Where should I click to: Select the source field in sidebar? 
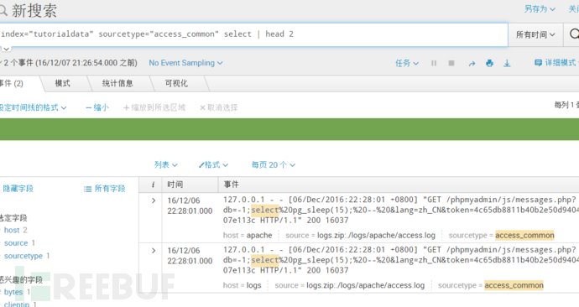[x=16, y=242]
